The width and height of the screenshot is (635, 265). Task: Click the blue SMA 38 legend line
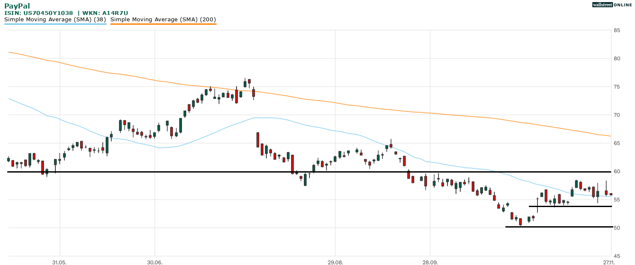point(55,24)
